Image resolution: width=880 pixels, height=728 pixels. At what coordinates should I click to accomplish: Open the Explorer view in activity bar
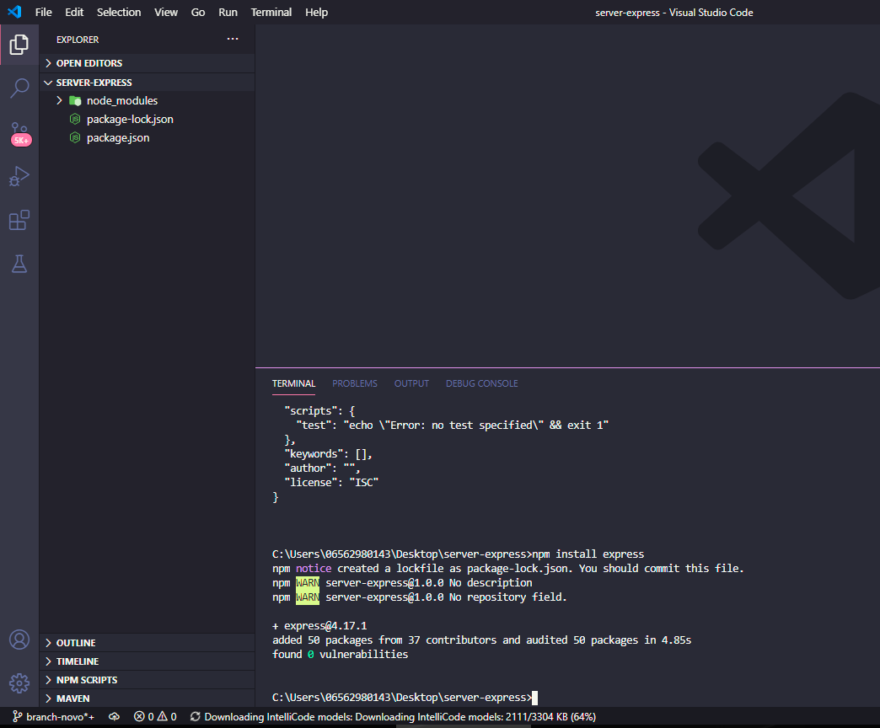[x=19, y=45]
